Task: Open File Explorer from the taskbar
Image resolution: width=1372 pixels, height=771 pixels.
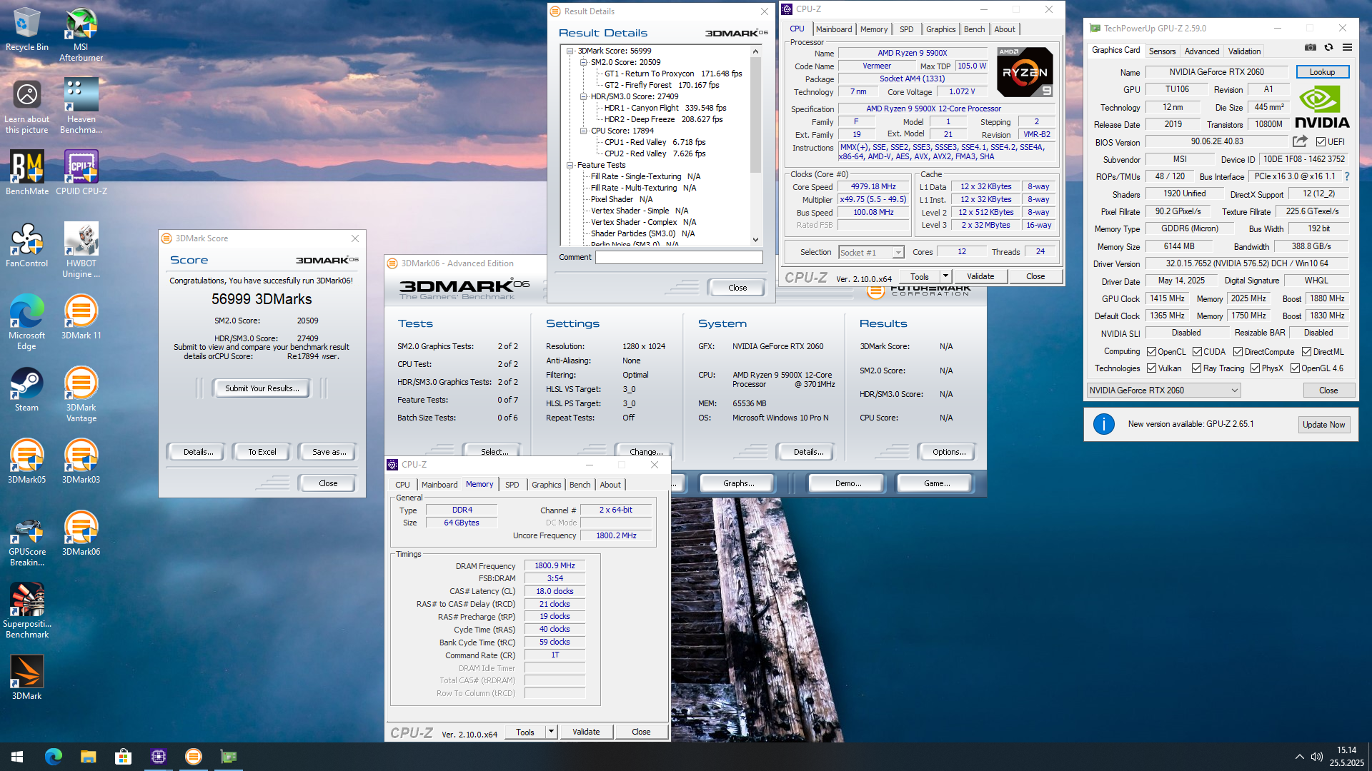Action: pos(88,757)
